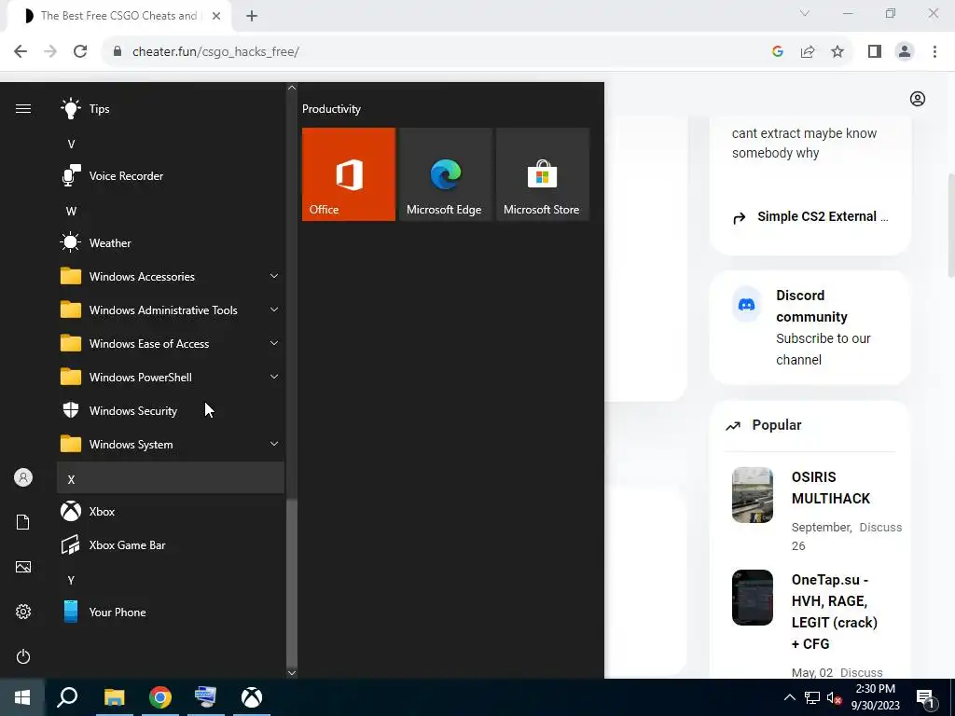
Task: Launch Voice Recorder from Start menu
Action: click(171, 176)
